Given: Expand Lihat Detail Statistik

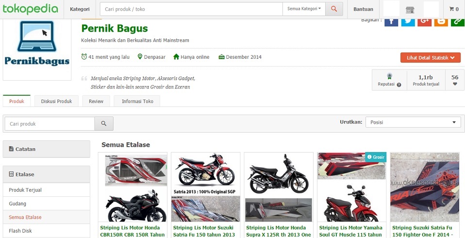Looking at the screenshot, I should click(431, 58).
